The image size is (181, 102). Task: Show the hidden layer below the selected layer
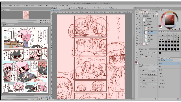[140, 36]
